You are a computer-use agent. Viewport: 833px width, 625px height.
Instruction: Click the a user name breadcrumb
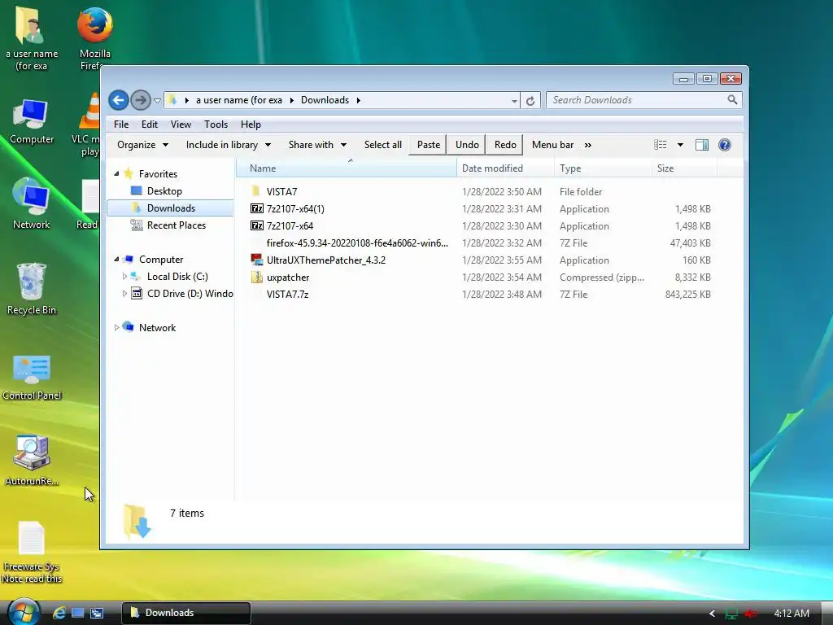[x=239, y=100]
